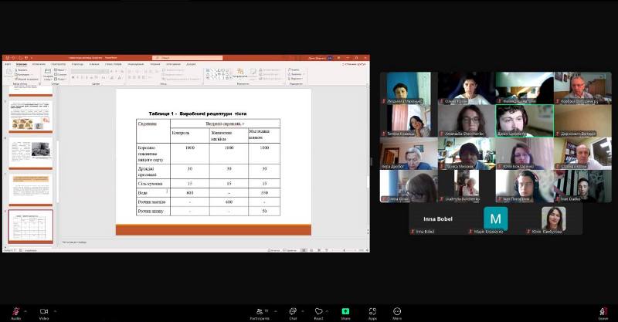Select Denis Lipovetsky's highlighted video tile
This screenshot has width=618, height=322.
(525, 120)
